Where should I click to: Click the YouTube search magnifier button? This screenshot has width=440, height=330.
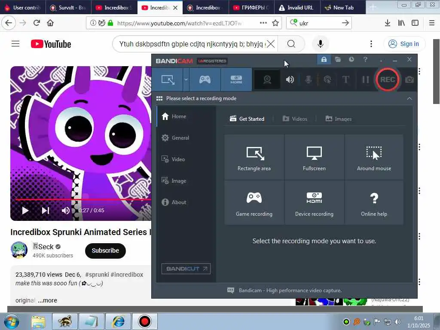[291, 44]
